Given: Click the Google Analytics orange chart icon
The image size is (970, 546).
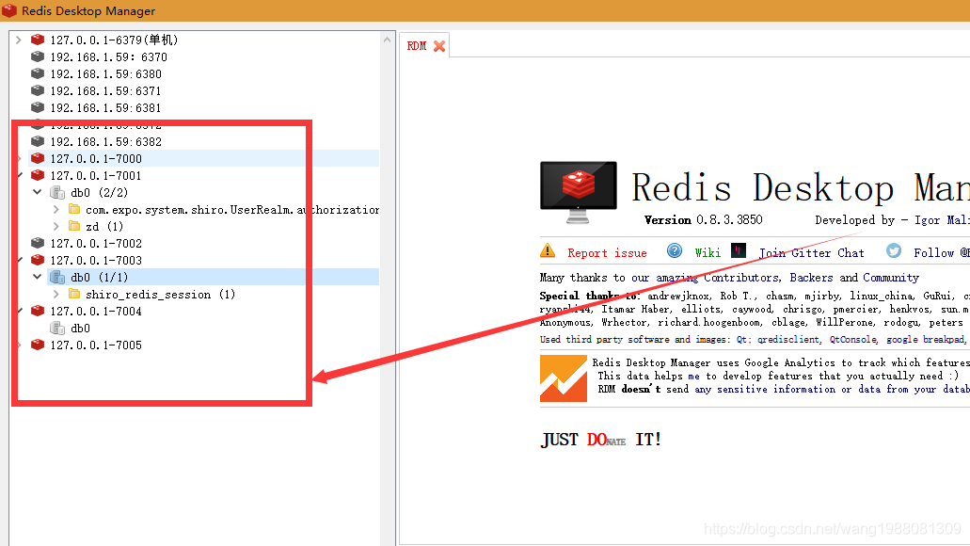Looking at the screenshot, I should (x=563, y=378).
